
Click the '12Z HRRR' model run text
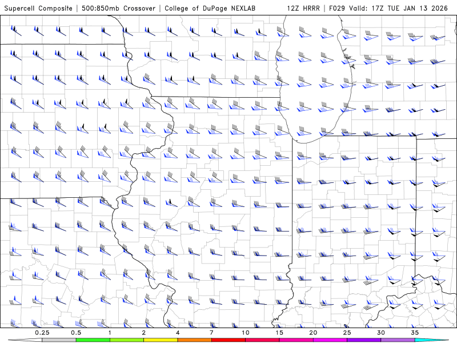[303, 8]
